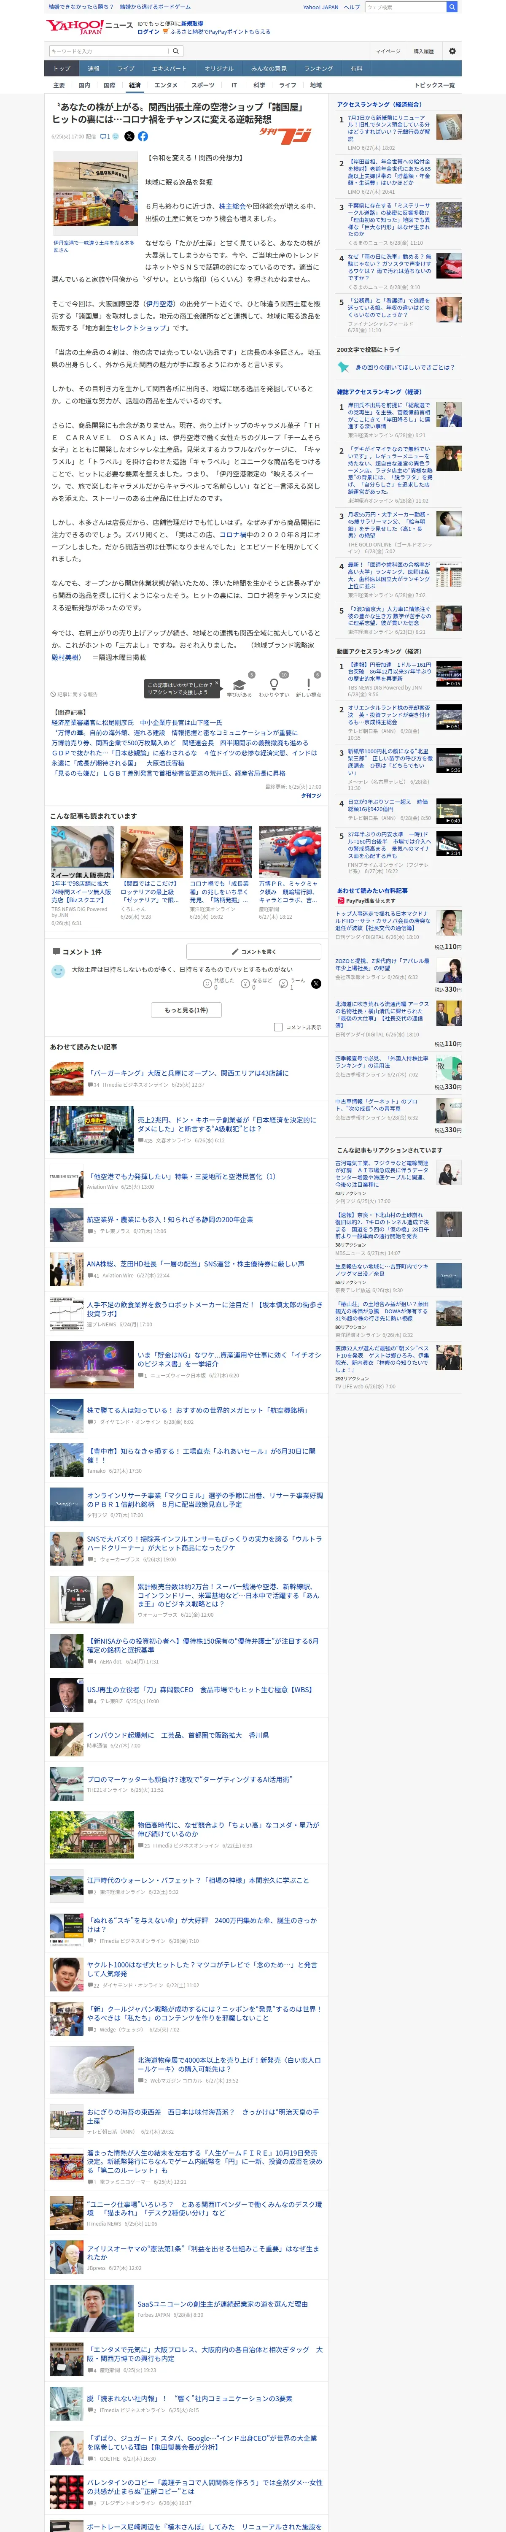Click 身の回りの聞いてほしいできごとは？
The width and height of the screenshot is (506, 2532).
coord(404,368)
